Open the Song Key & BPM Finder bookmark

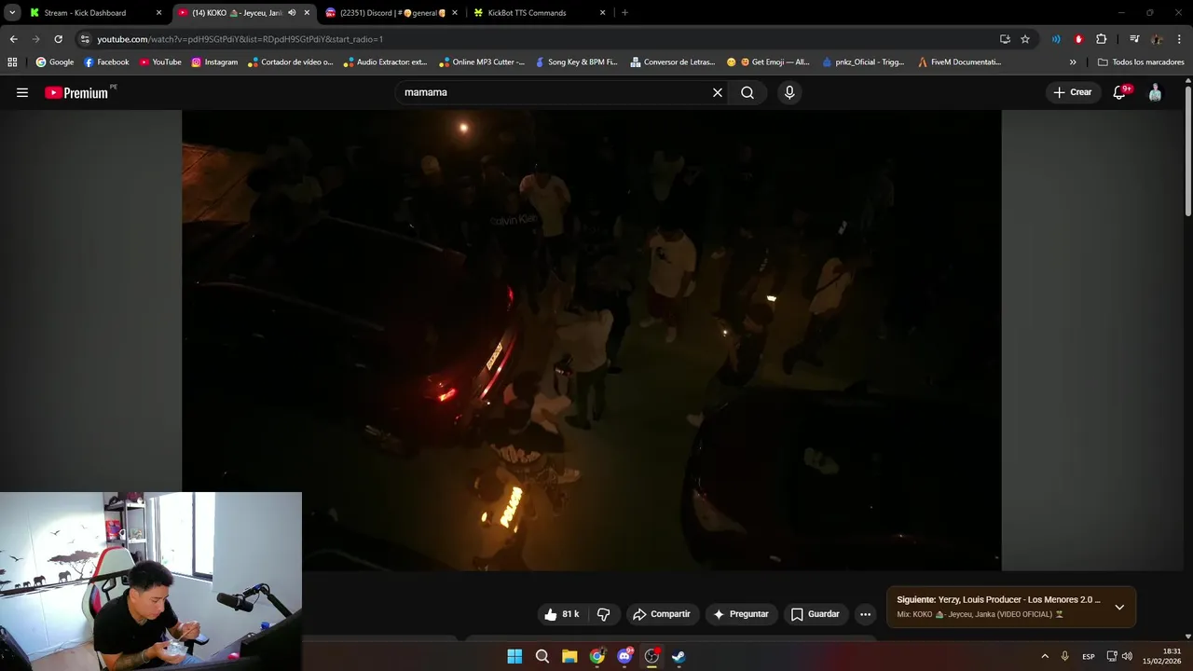[x=576, y=62]
